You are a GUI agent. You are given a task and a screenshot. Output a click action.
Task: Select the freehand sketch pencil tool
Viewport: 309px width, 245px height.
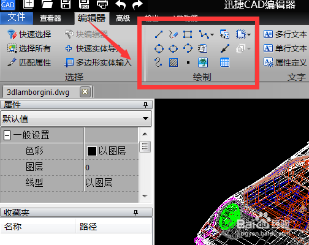click(174, 34)
